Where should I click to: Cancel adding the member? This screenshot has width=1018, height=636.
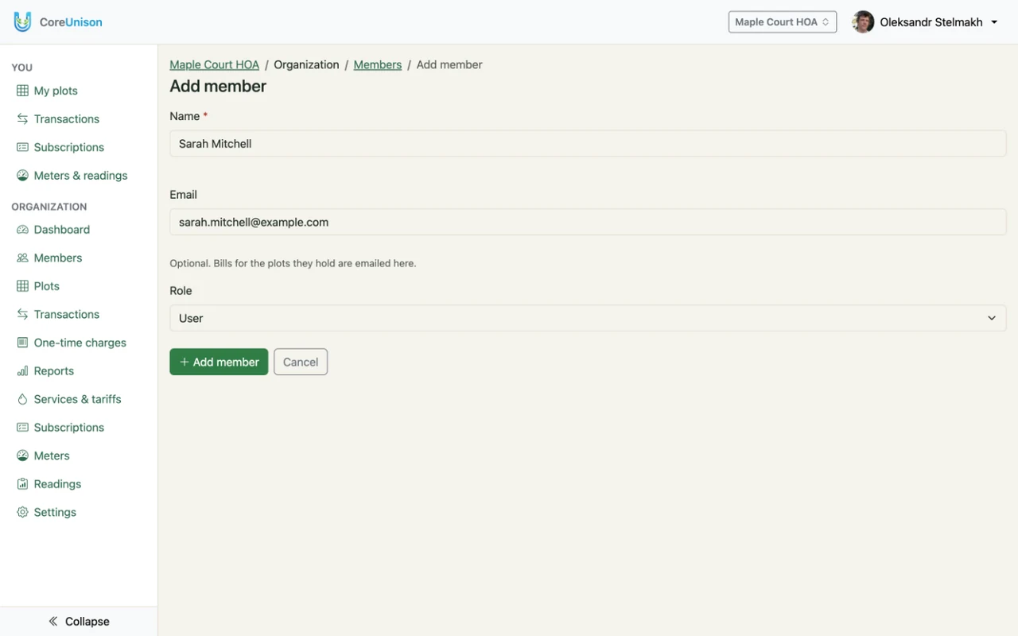[301, 362]
